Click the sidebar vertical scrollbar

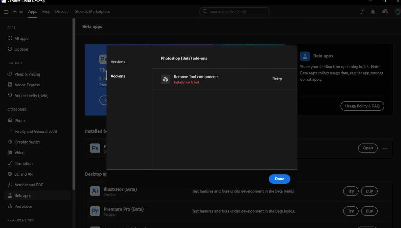74,104
